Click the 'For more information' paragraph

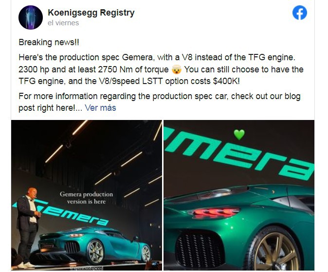point(160,102)
